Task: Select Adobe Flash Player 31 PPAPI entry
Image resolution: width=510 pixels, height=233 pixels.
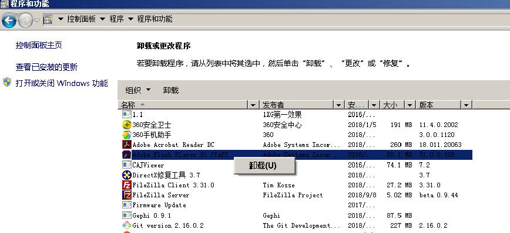Action: [x=180, y=155]
